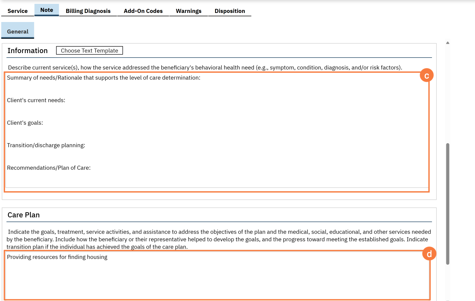
Task: Switch to the Service tab
Action: pos(17,11)
